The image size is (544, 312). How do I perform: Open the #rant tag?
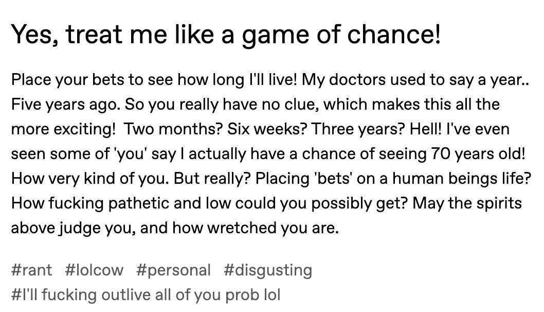click(31, 270)
